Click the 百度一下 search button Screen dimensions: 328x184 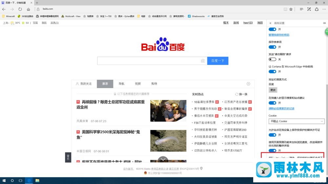[218, 61]
